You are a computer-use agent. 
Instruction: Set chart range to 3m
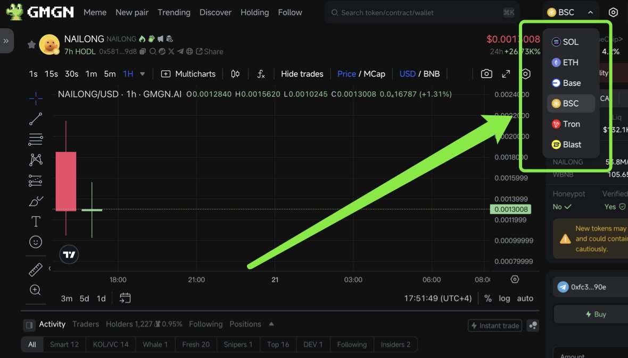tap(67, 299)
